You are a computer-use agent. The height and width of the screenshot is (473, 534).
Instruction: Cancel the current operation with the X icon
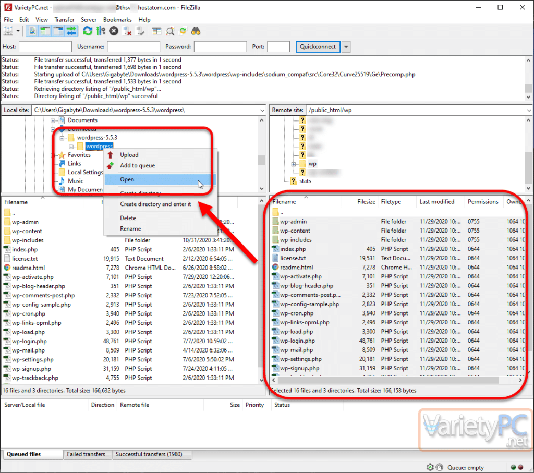[x=114, y=31]
